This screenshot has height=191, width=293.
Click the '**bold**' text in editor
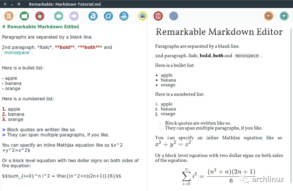pyautogui.click(x=65, y=47)
